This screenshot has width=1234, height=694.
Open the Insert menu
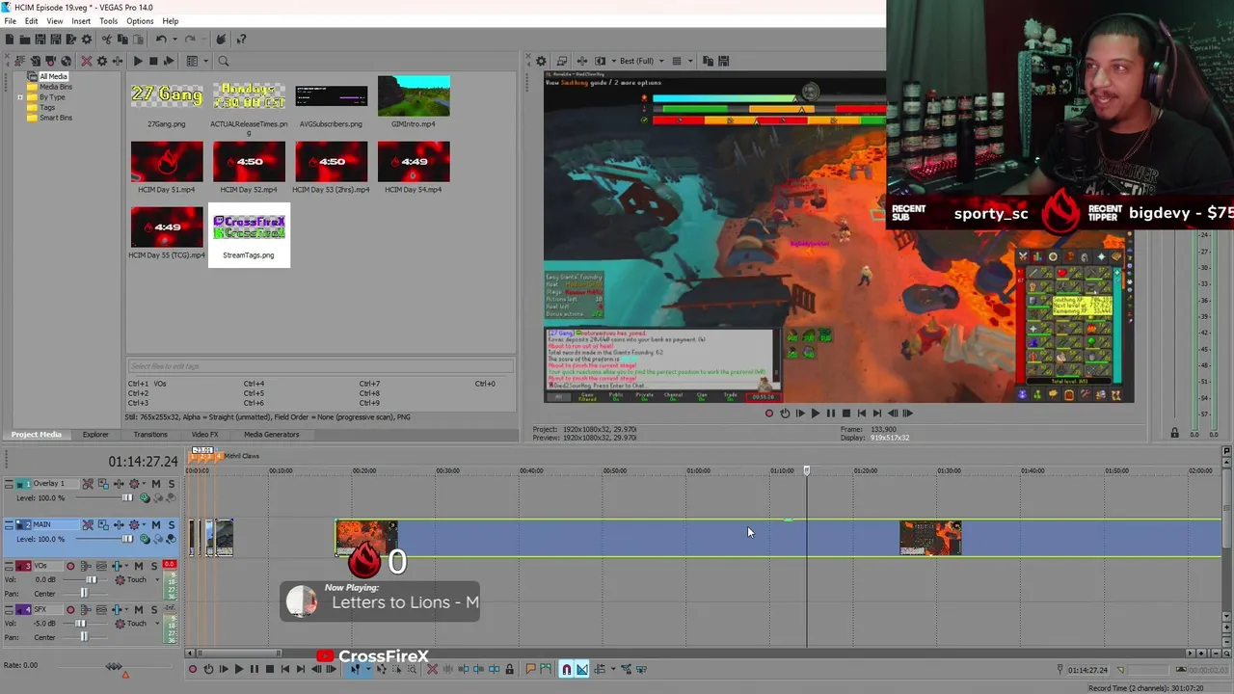tap(81, 21)
